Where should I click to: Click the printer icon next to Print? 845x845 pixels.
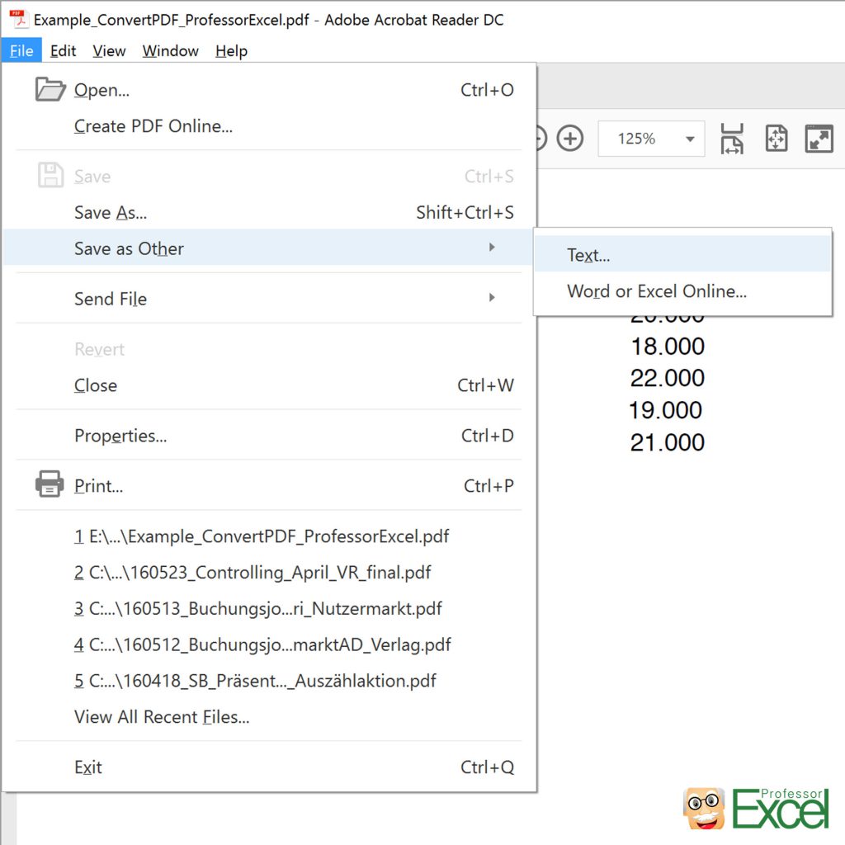tap(50, 485)
